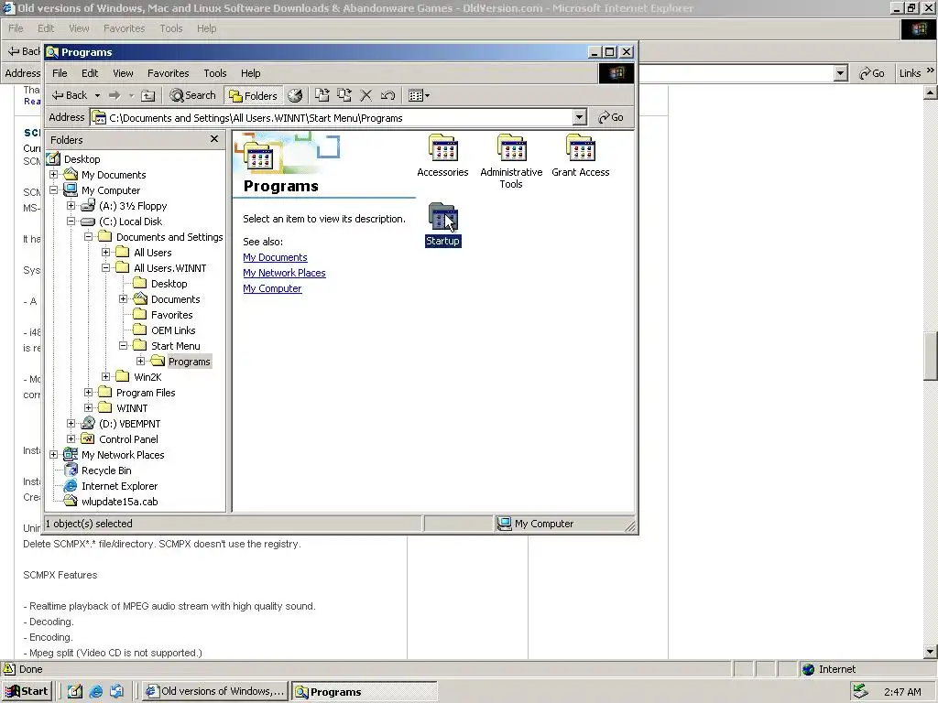Screen dimensions: 938x703
Task: Select WINNT folder in tree
Action: point(132,407)
